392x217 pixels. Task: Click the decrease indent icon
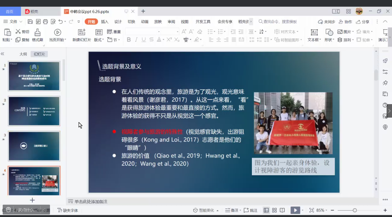(233, 32)
